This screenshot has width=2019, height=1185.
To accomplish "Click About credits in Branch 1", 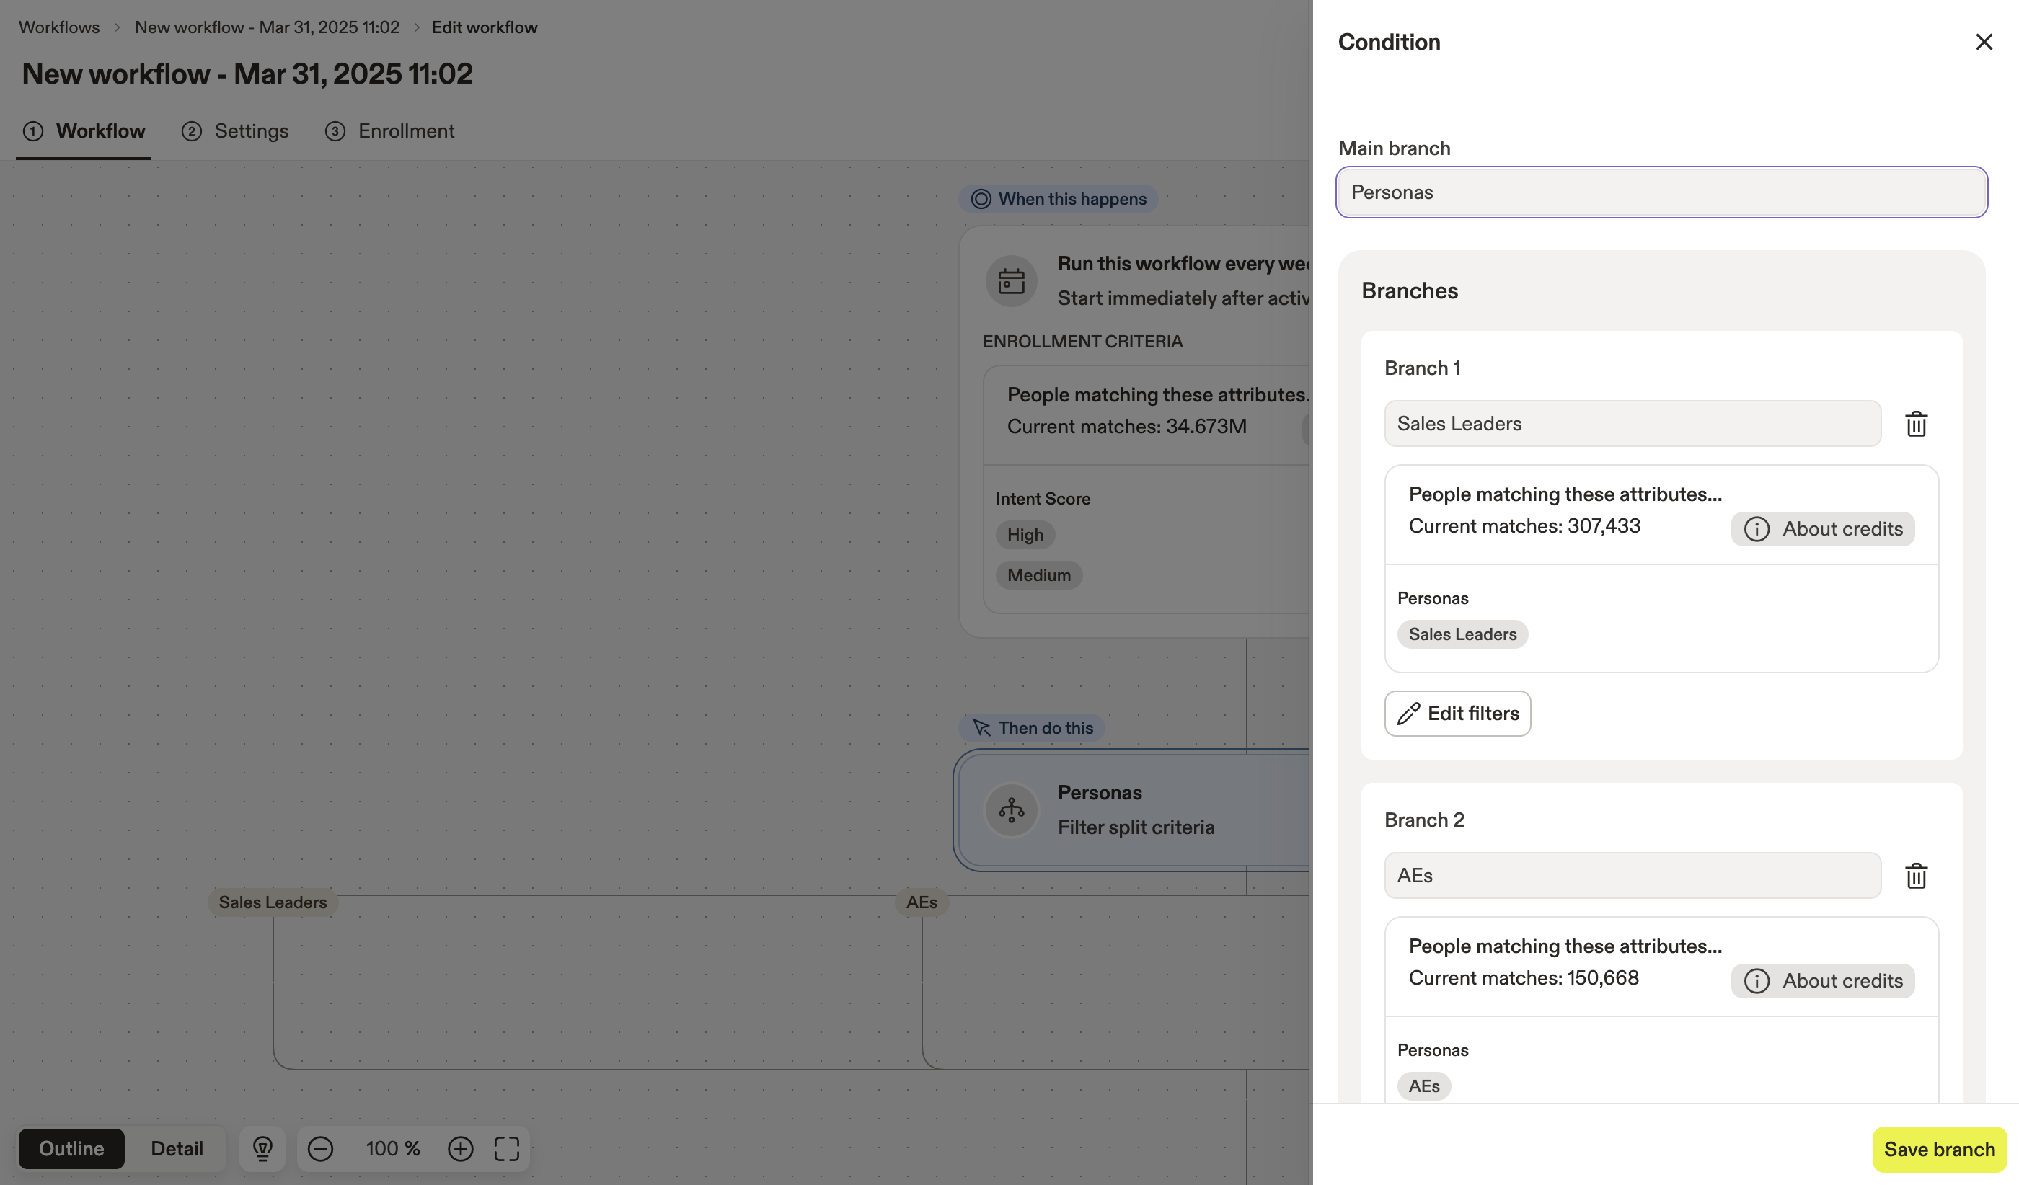I will [x=1823, y=529].
